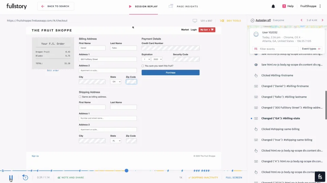327x183 pixels.
Task: Open the 1X playback speed selector
Action: [x=181, y=178]
